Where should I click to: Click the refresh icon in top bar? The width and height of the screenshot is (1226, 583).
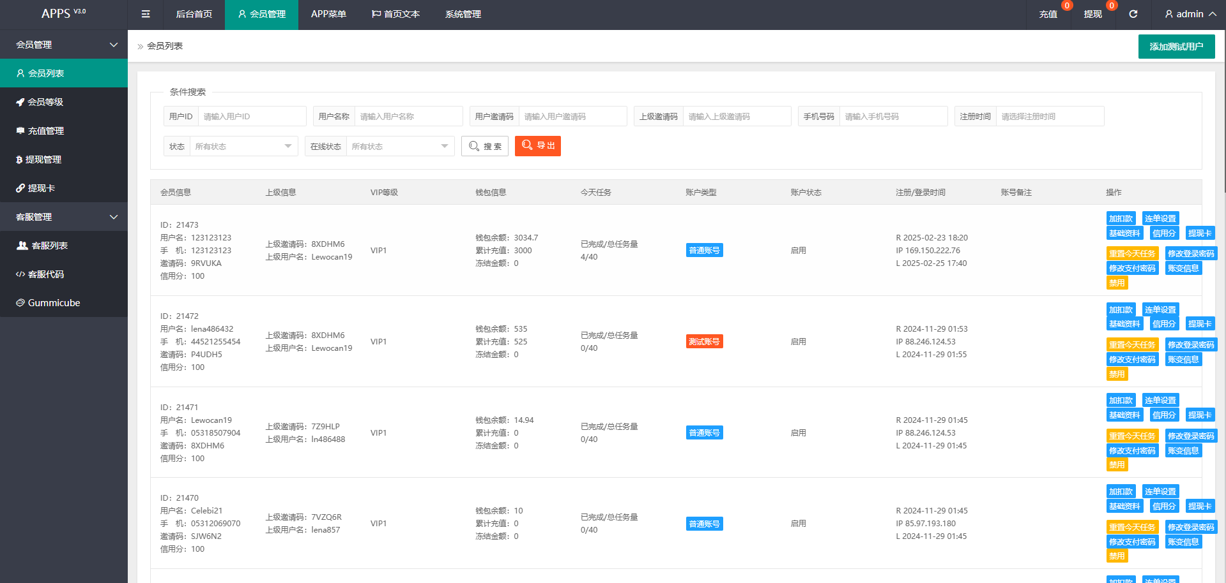tap(1133, 14)
